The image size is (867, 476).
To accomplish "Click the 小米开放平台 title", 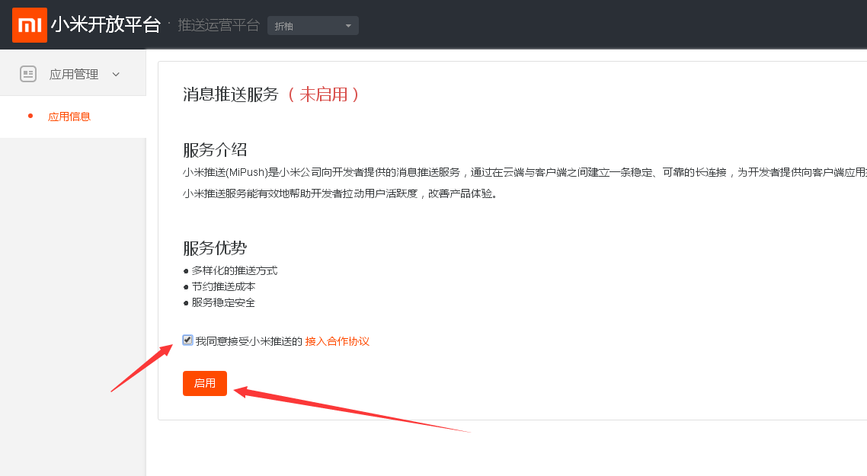I will click(106, 25).
